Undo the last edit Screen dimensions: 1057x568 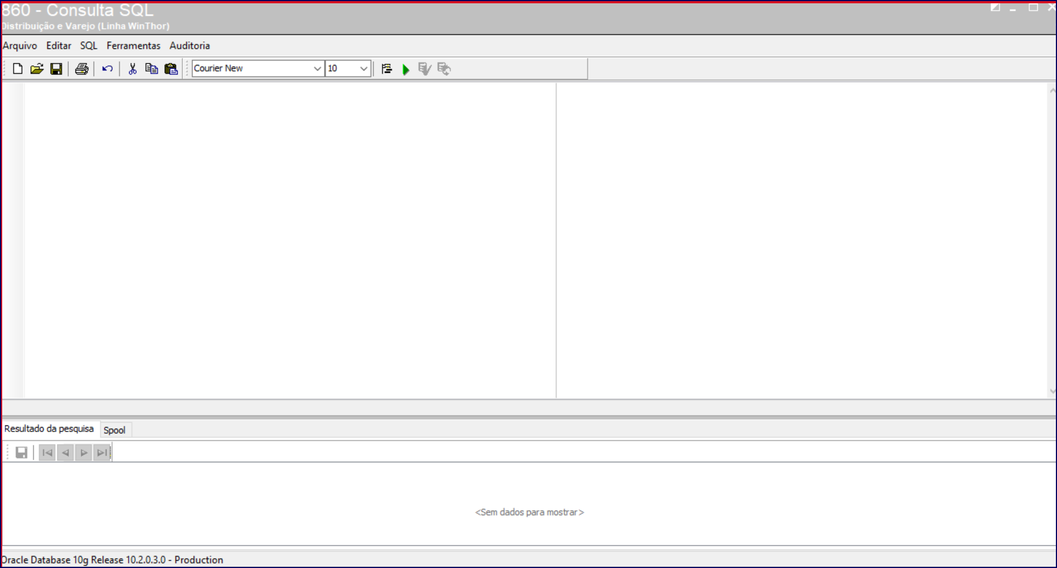point(108,69)
